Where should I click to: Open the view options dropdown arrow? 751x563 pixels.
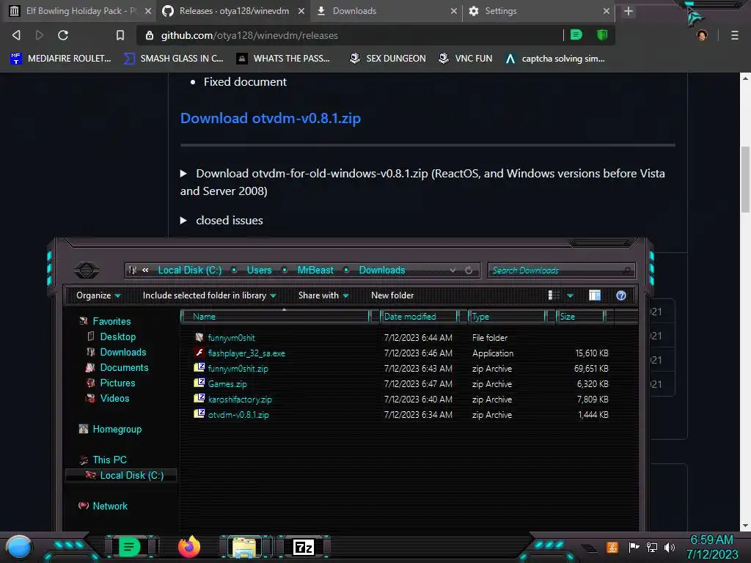click(570, 296)
